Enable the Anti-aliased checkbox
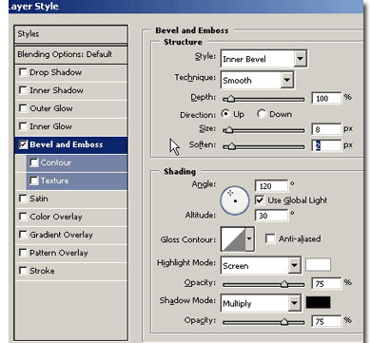The width and height of the screenshot is (371, 343). (270, 238)
